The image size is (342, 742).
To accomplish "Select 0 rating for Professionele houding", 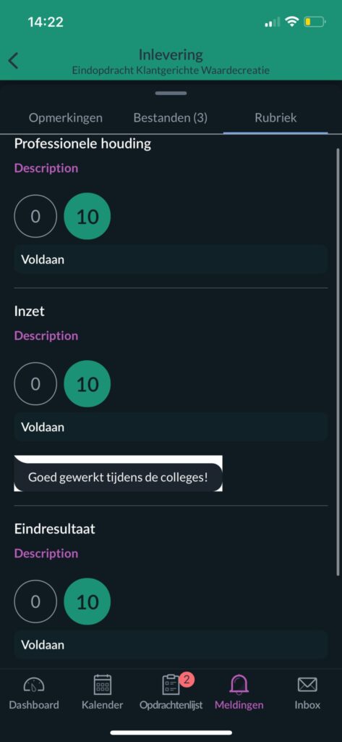I will click(x=35, y=216).
